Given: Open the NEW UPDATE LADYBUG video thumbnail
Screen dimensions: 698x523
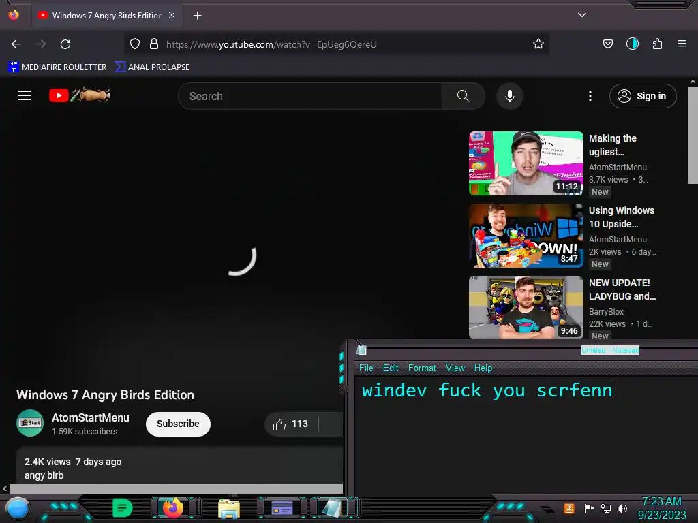Looking at the screenshot, I should pos(526,308).
